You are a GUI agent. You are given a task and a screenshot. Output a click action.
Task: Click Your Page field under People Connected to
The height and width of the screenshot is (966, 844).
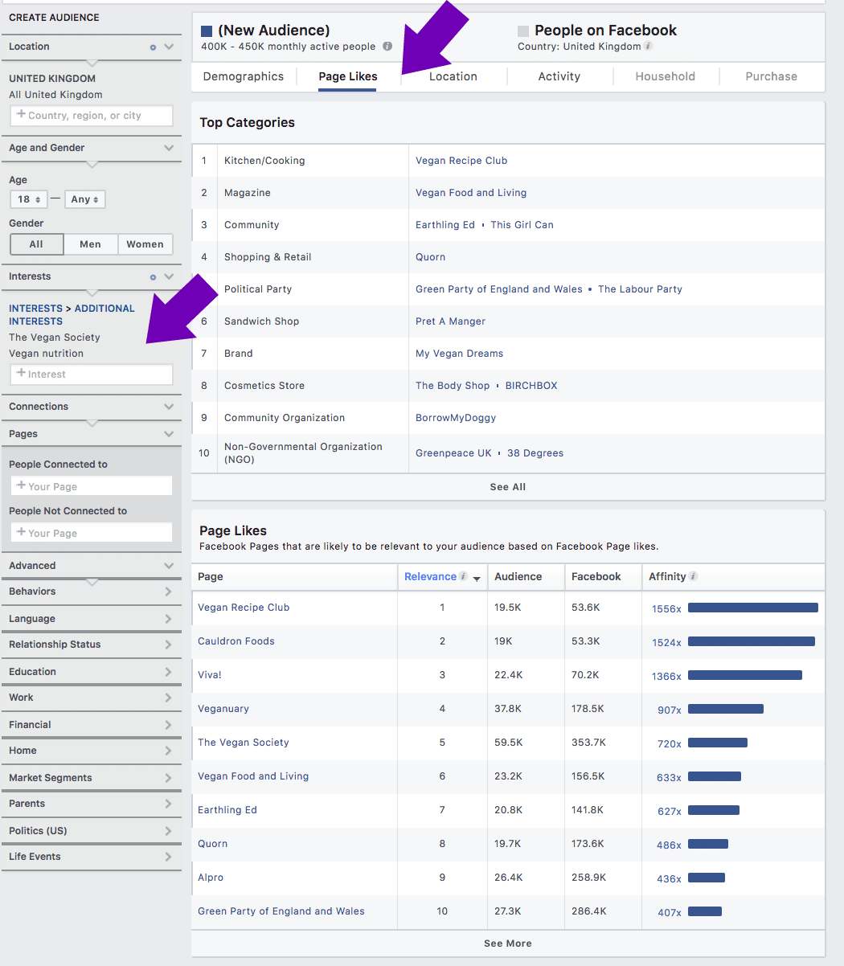pyautogui.click(x=92, y=486)
